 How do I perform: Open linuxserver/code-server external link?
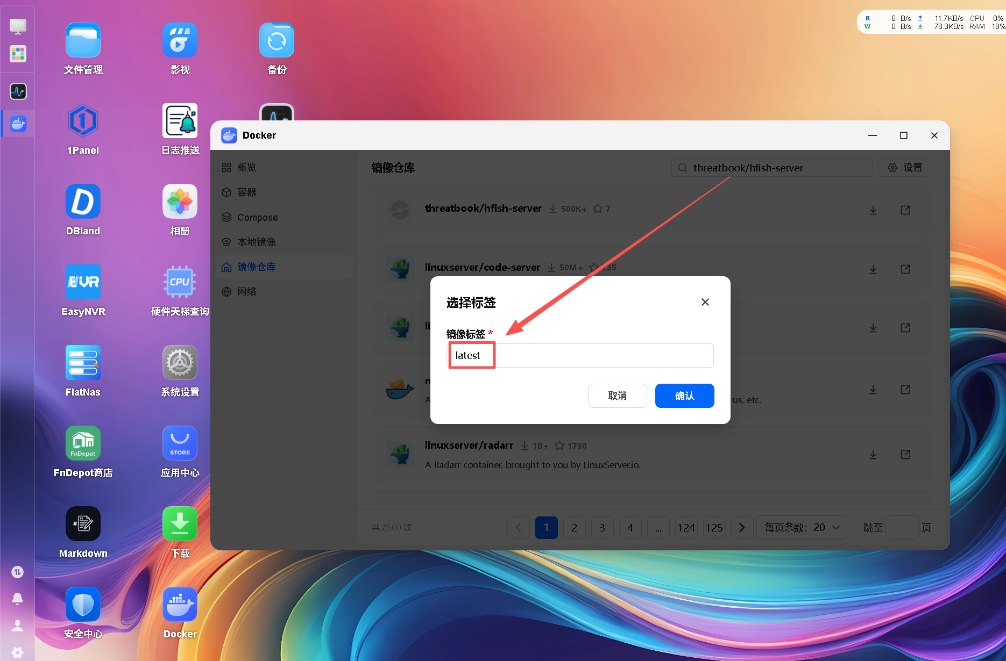pyautogui.click(x=905, y=269)
